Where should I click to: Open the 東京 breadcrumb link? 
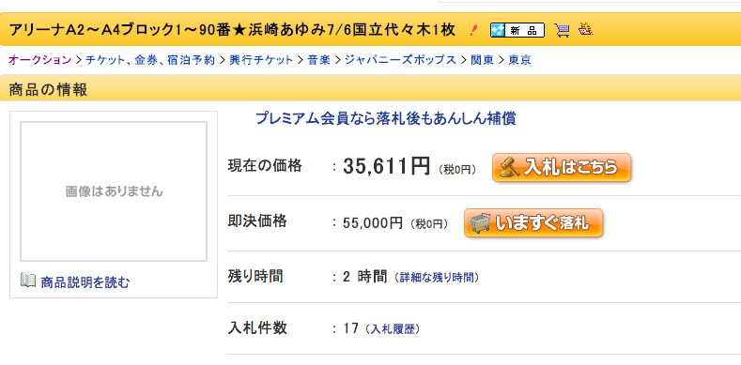519,60
